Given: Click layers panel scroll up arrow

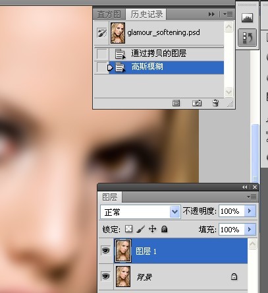Looking at the screenshot, I should pos(252,244).
